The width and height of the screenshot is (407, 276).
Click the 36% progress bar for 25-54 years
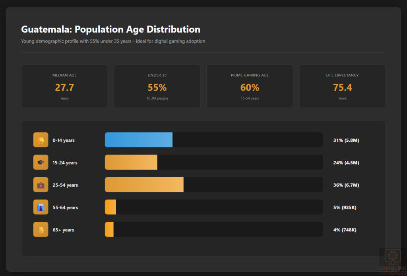click(144, 184)
